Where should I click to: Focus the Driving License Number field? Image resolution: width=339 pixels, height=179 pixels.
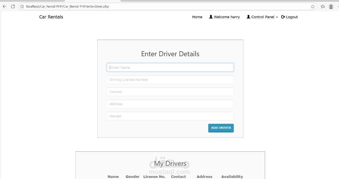pyautogui.click(x=170, y=80)
